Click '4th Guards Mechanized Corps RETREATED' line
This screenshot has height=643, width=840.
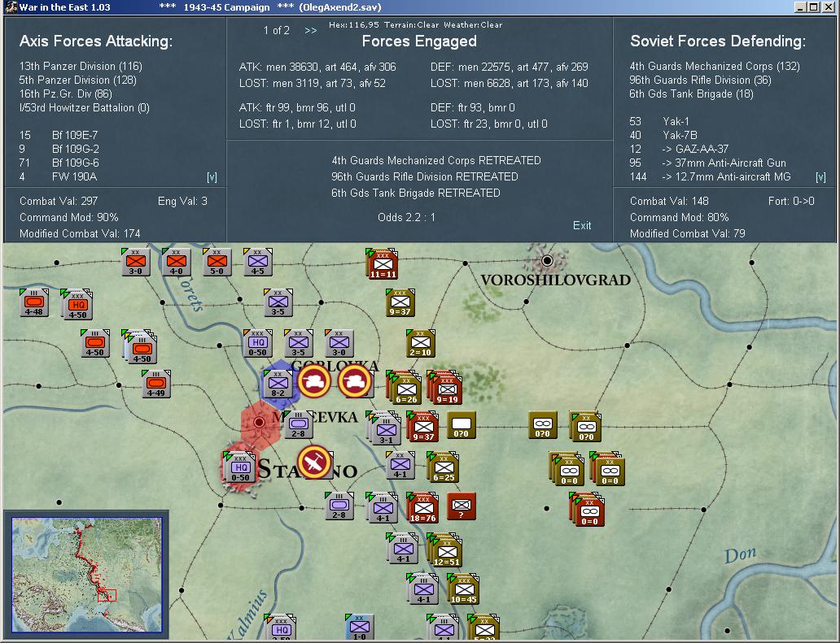click(x=436, y=160)
